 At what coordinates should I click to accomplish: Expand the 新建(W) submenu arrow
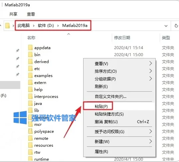[151, 141]
